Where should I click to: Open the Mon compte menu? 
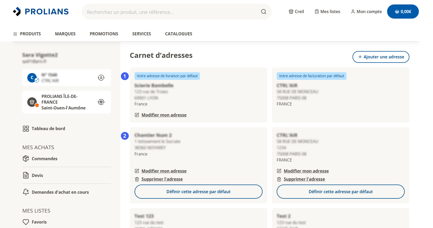pos(366,12)
